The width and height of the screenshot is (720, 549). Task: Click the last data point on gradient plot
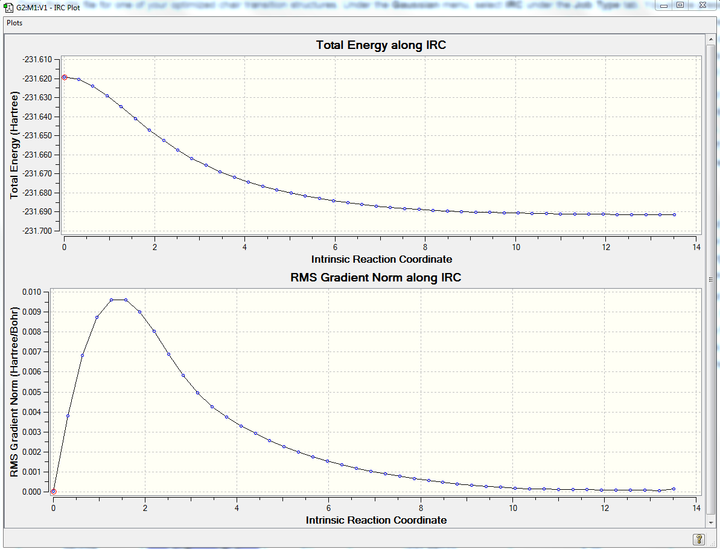coord(674,489)
